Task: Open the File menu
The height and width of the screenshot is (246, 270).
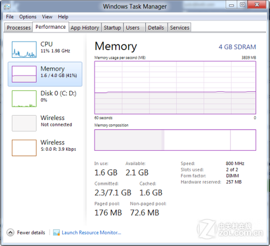Action: point(10,17)
